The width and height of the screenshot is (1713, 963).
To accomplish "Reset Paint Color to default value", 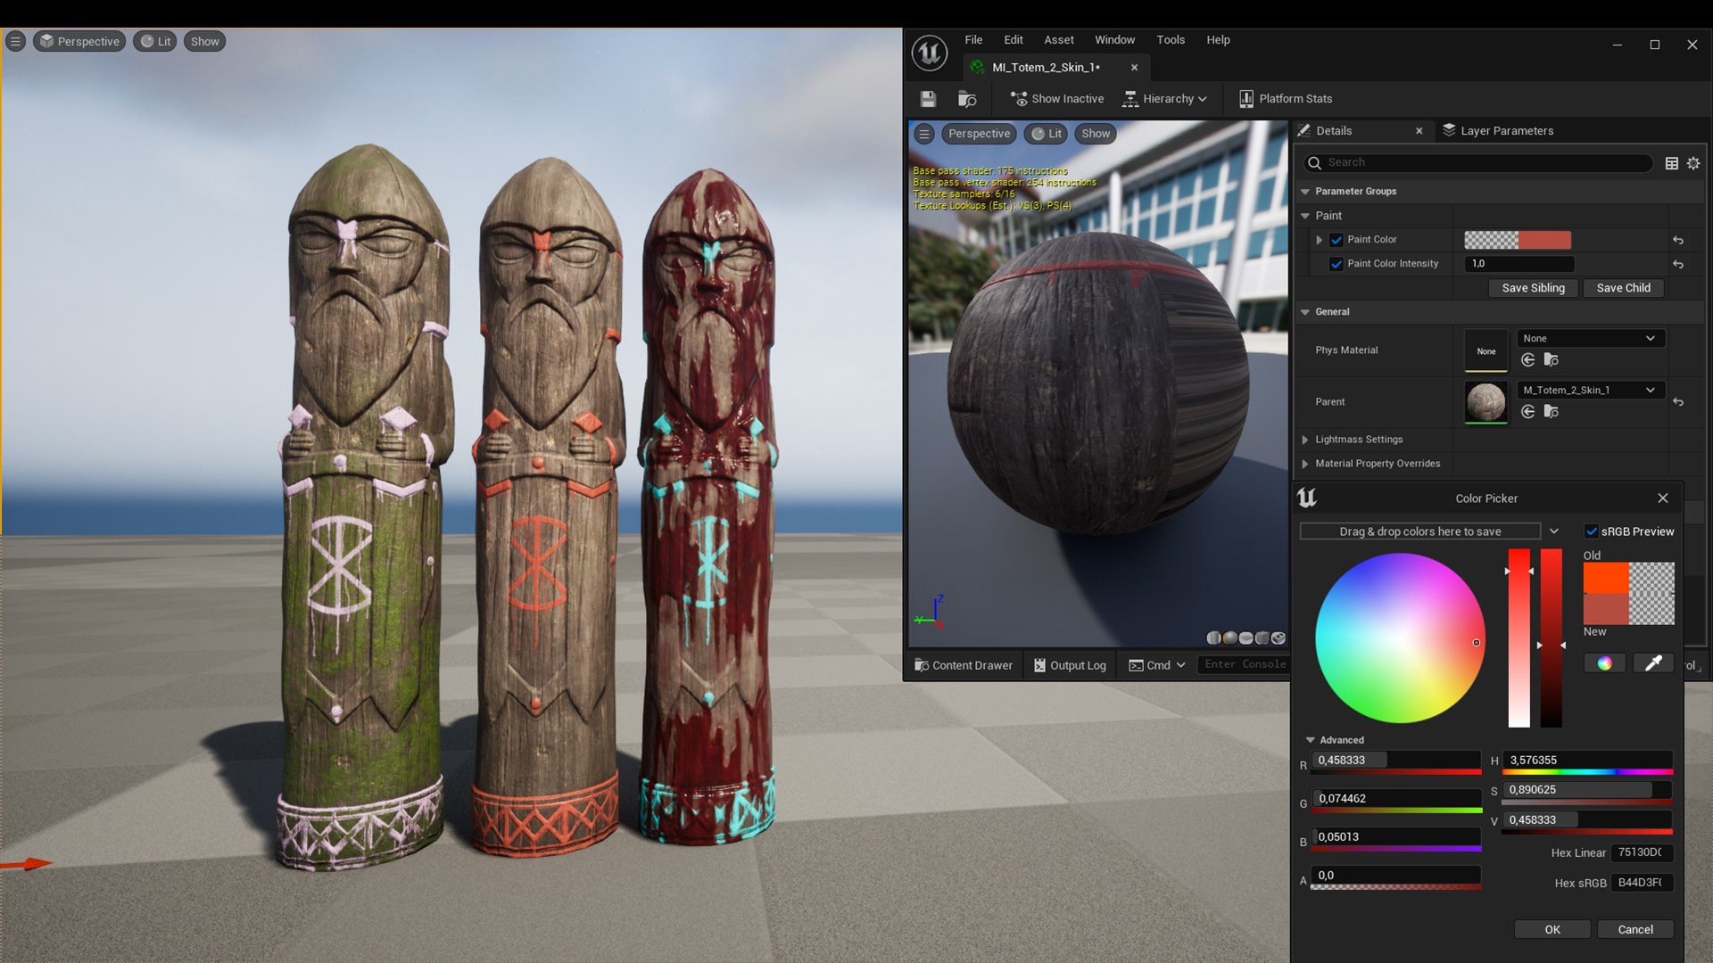I will point(1678,240).
